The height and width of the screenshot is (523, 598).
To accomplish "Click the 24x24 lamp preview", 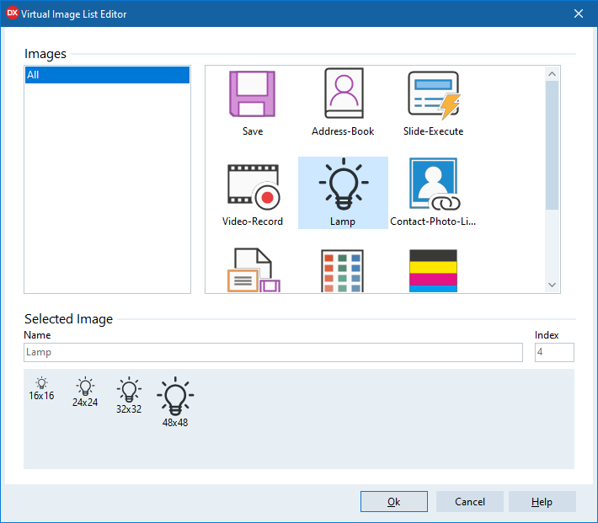I will tap(85, 387).
